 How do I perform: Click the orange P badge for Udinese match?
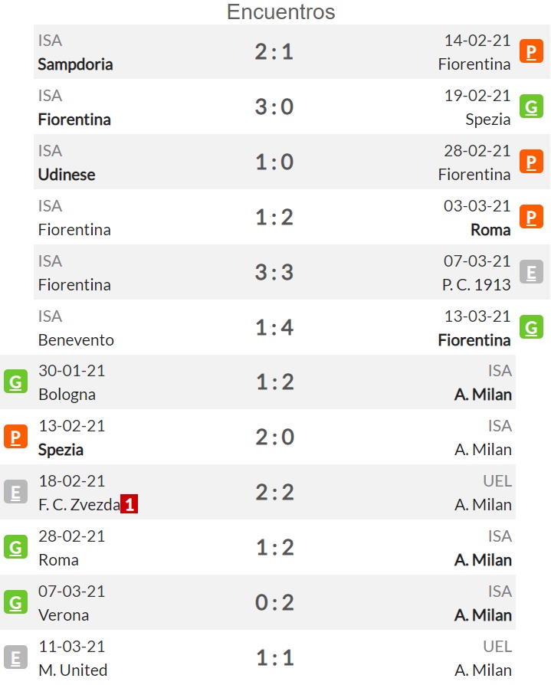531,162
